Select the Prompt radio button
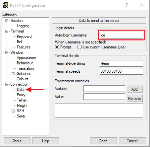 coord(57,47)
